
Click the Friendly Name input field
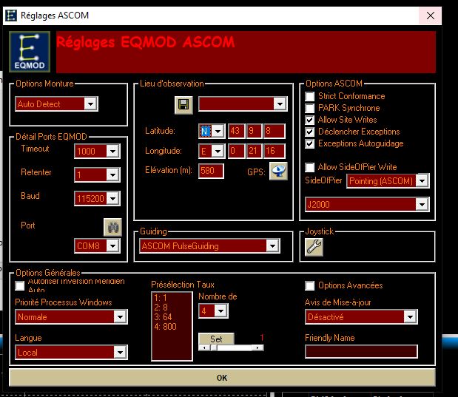[x=361, y=351]
